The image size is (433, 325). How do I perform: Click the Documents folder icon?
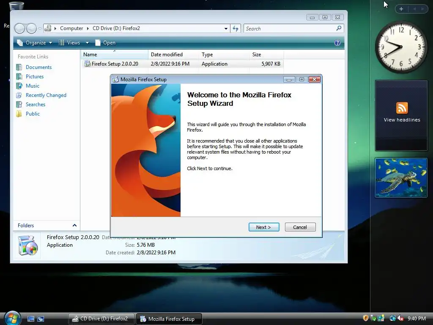point(19,67)
